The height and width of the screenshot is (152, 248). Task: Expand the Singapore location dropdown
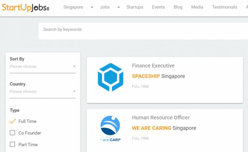tap(92, 7)
